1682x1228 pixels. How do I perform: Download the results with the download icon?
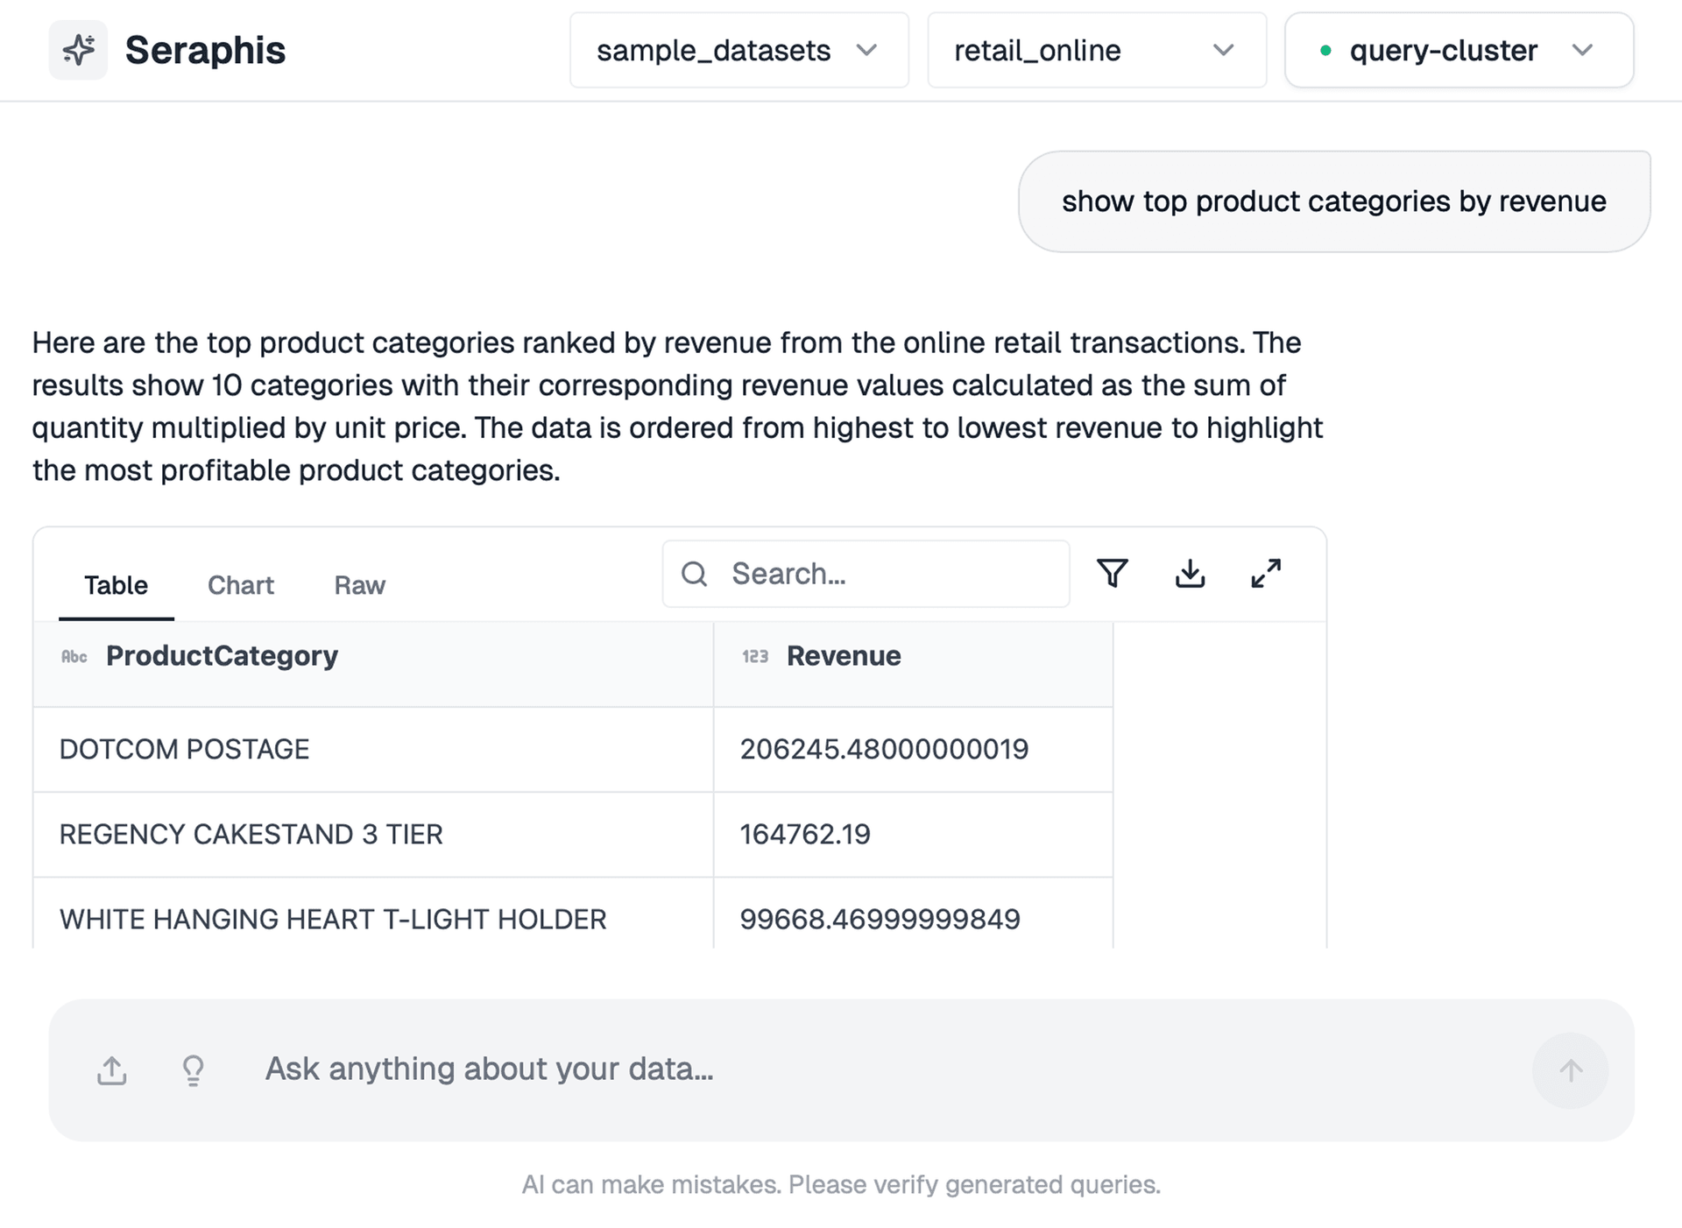[1190, 574]
